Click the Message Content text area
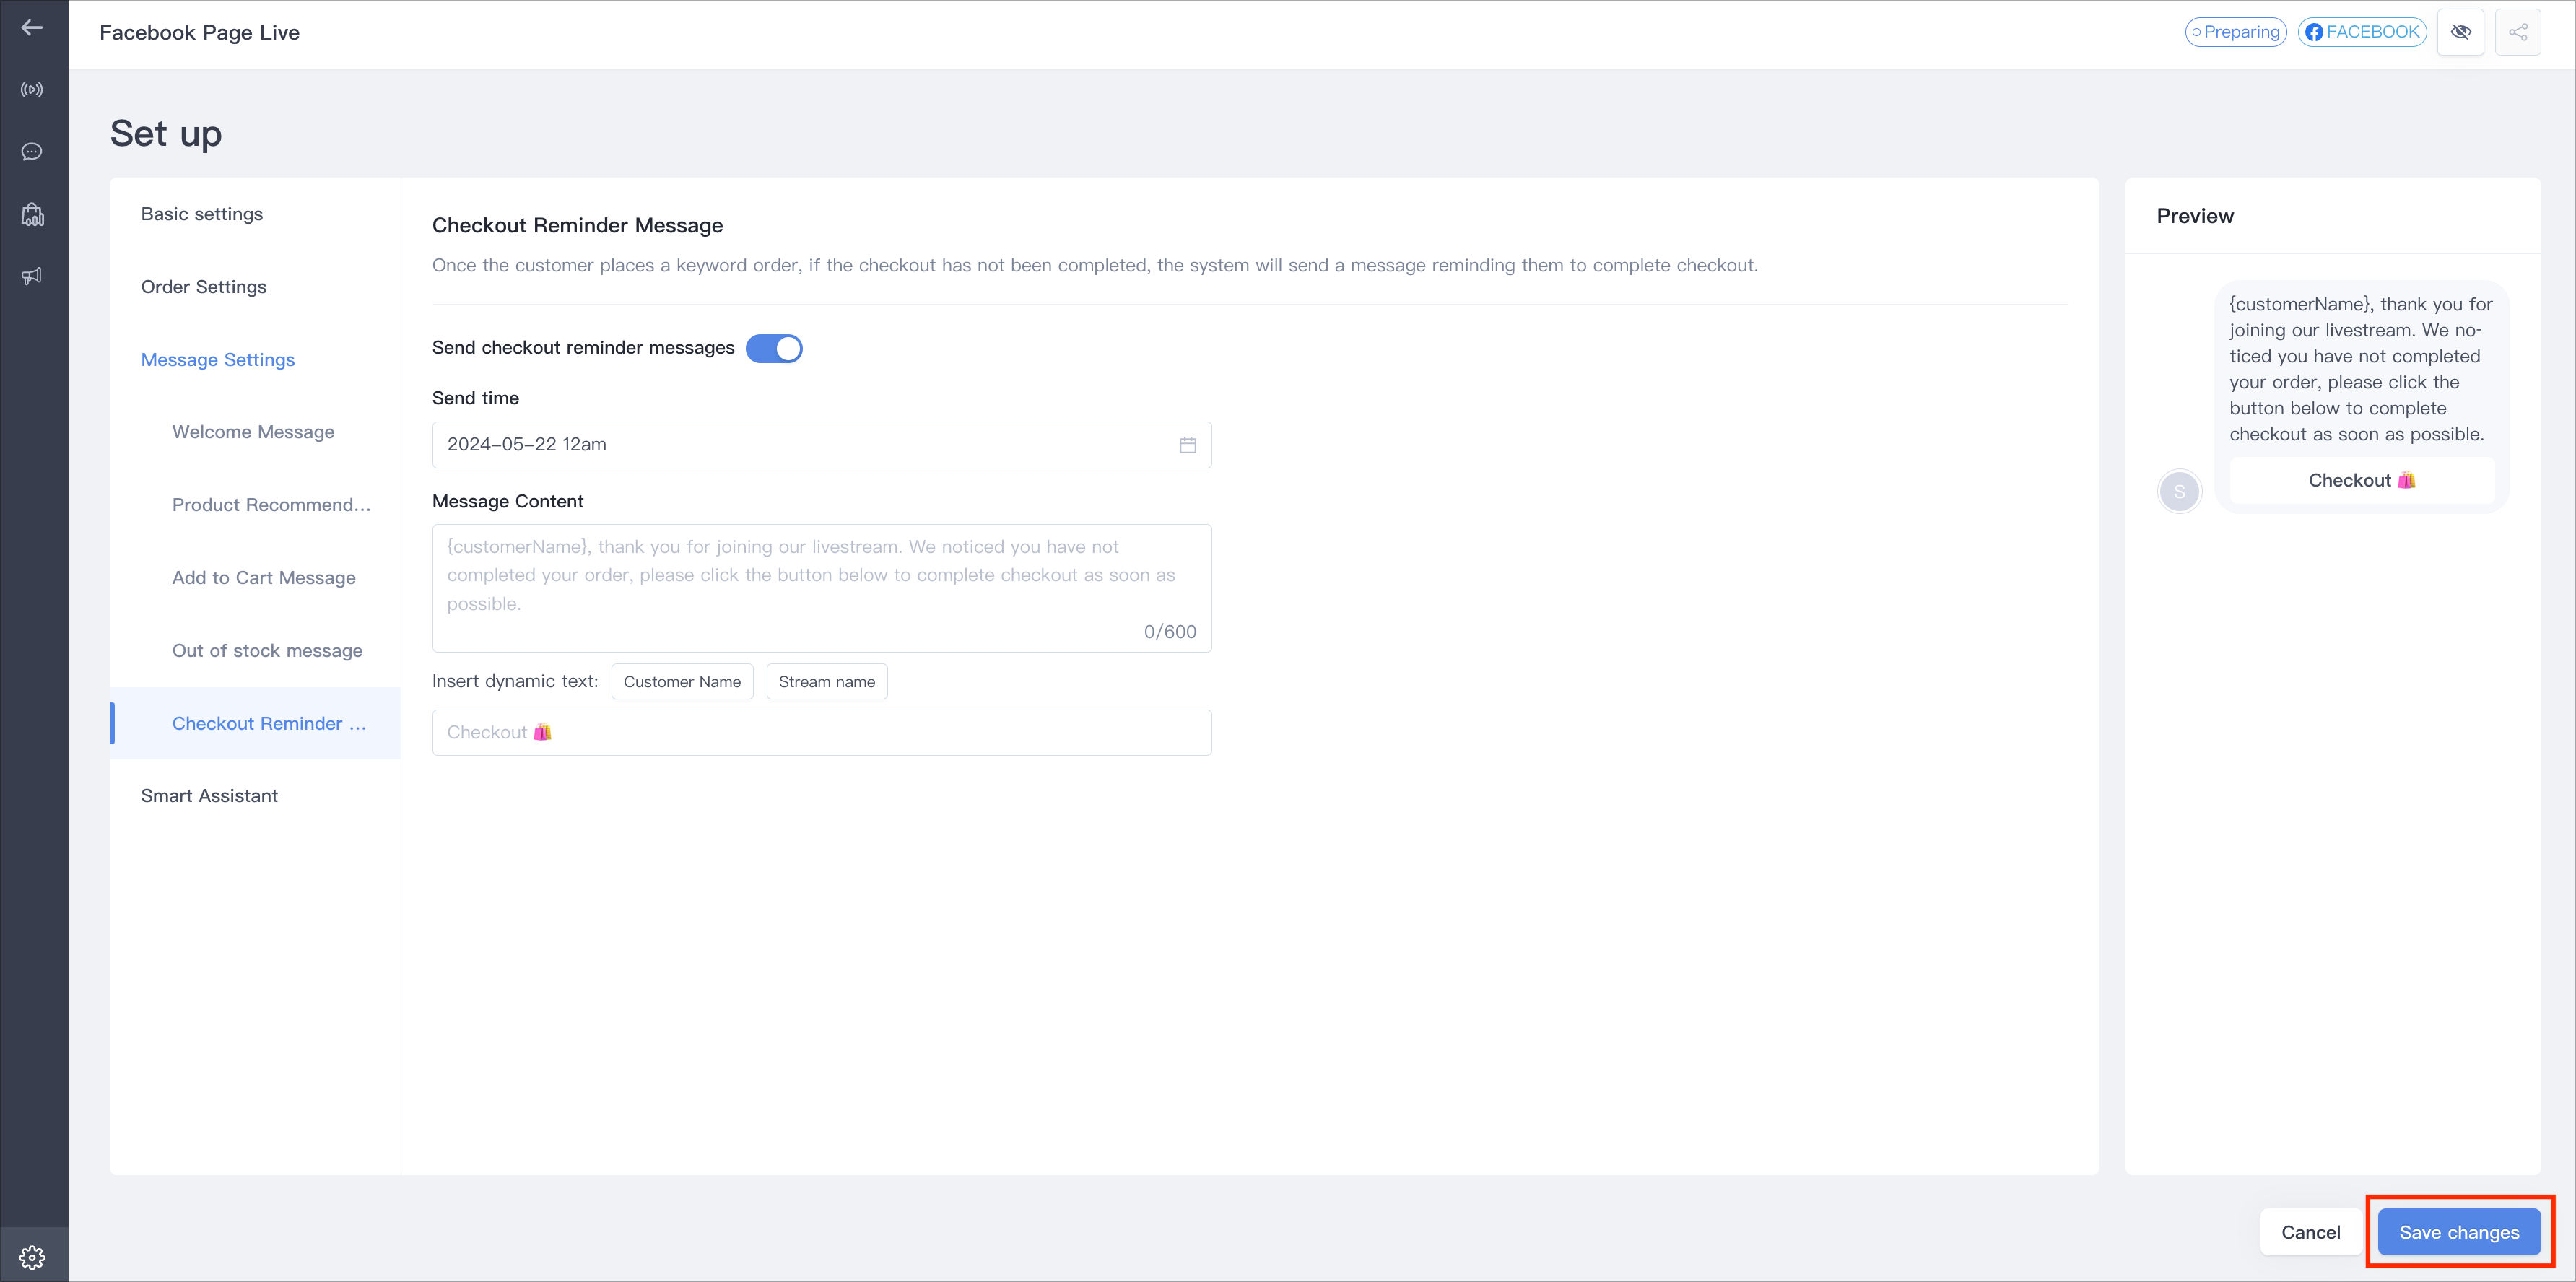Image resolution: width=2576 pixels, height=1282 pixels. [821, 588]
